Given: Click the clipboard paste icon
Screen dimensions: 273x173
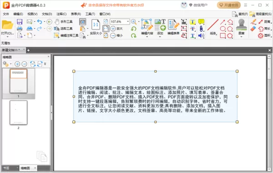Looking at the screenshot, I should pyautogui.click(x=82, y=29).
